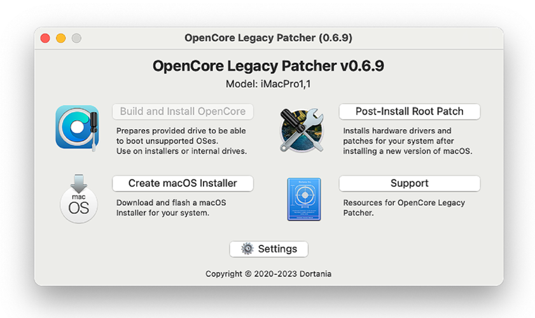Click the OpenCore disk and screwdriver icon
This screenshot has width=535, height=318.
(x=77, y=127)
